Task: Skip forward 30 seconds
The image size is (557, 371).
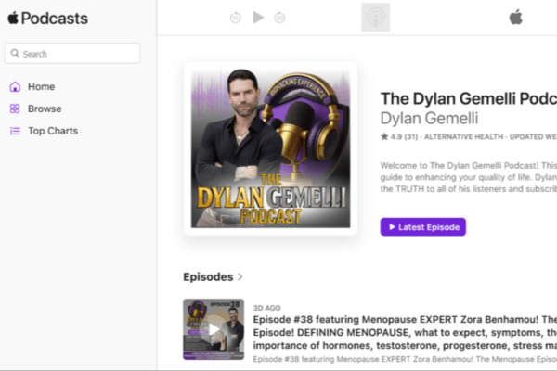Action: tap(279, 18)
